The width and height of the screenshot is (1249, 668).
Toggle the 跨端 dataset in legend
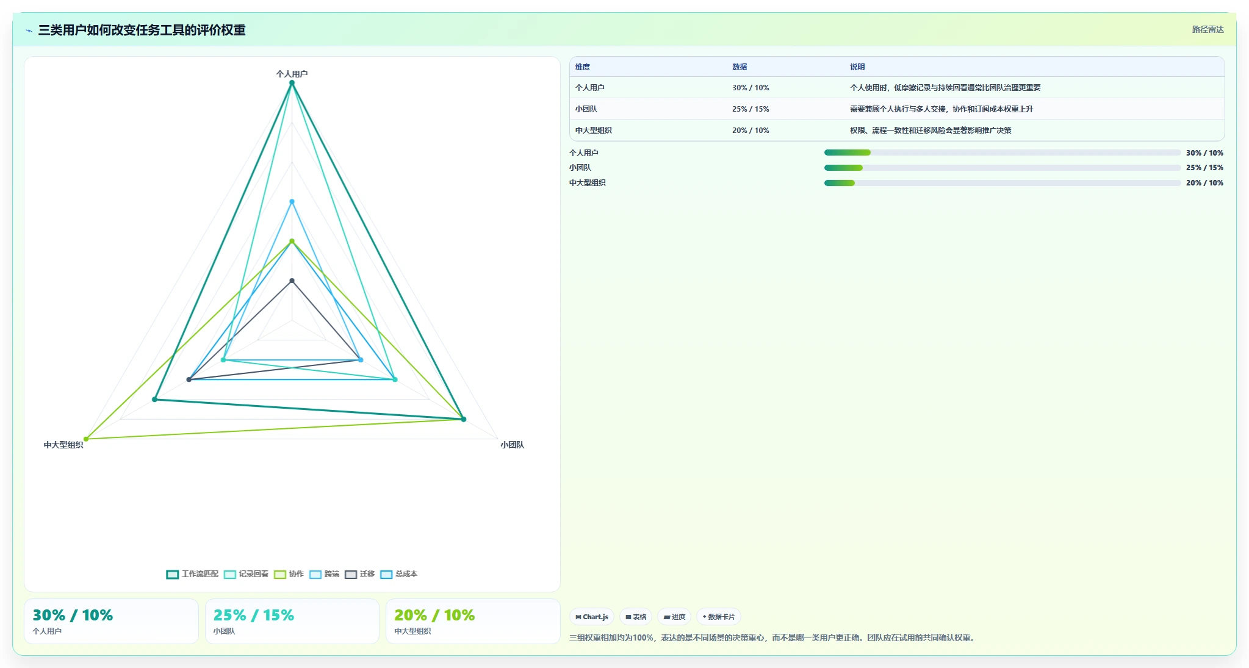tap(324, 574)
